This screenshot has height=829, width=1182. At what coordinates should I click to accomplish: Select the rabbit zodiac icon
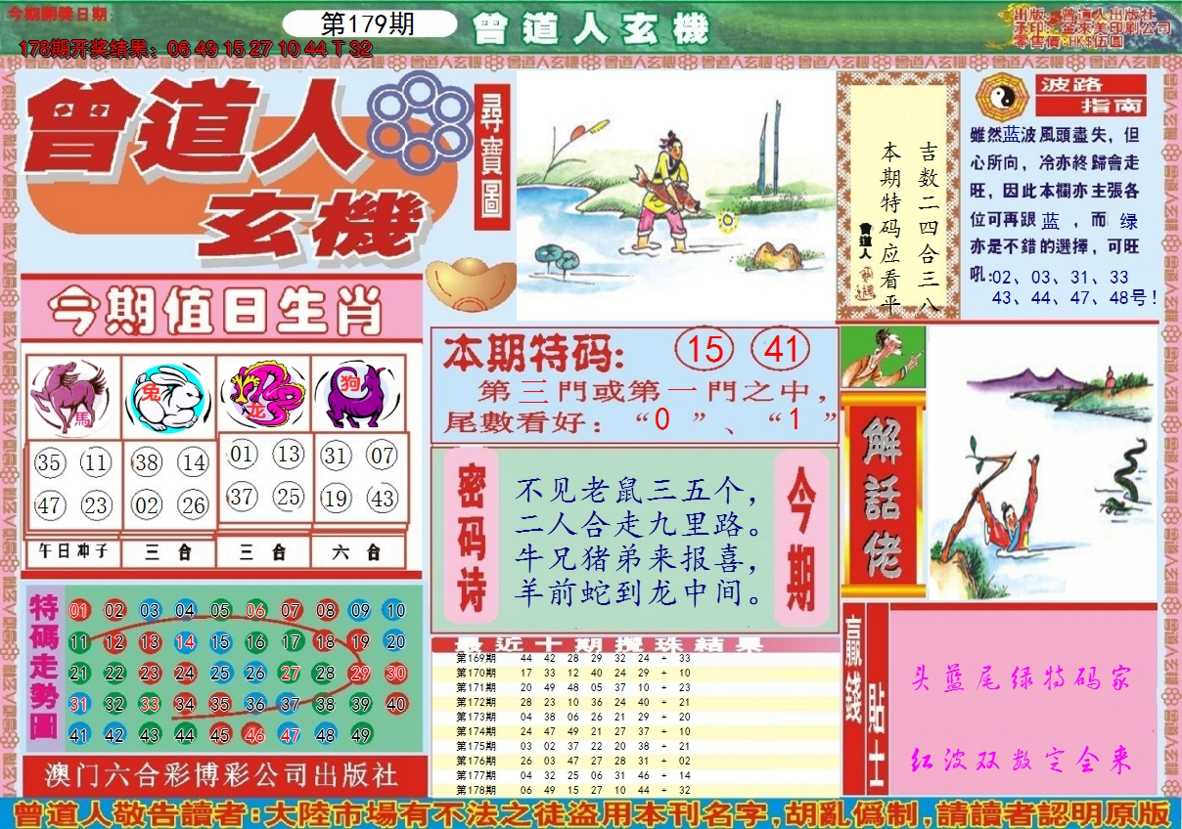[x=168, y=396]
